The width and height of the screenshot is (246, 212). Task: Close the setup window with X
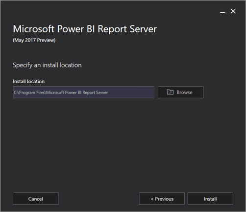233,11
